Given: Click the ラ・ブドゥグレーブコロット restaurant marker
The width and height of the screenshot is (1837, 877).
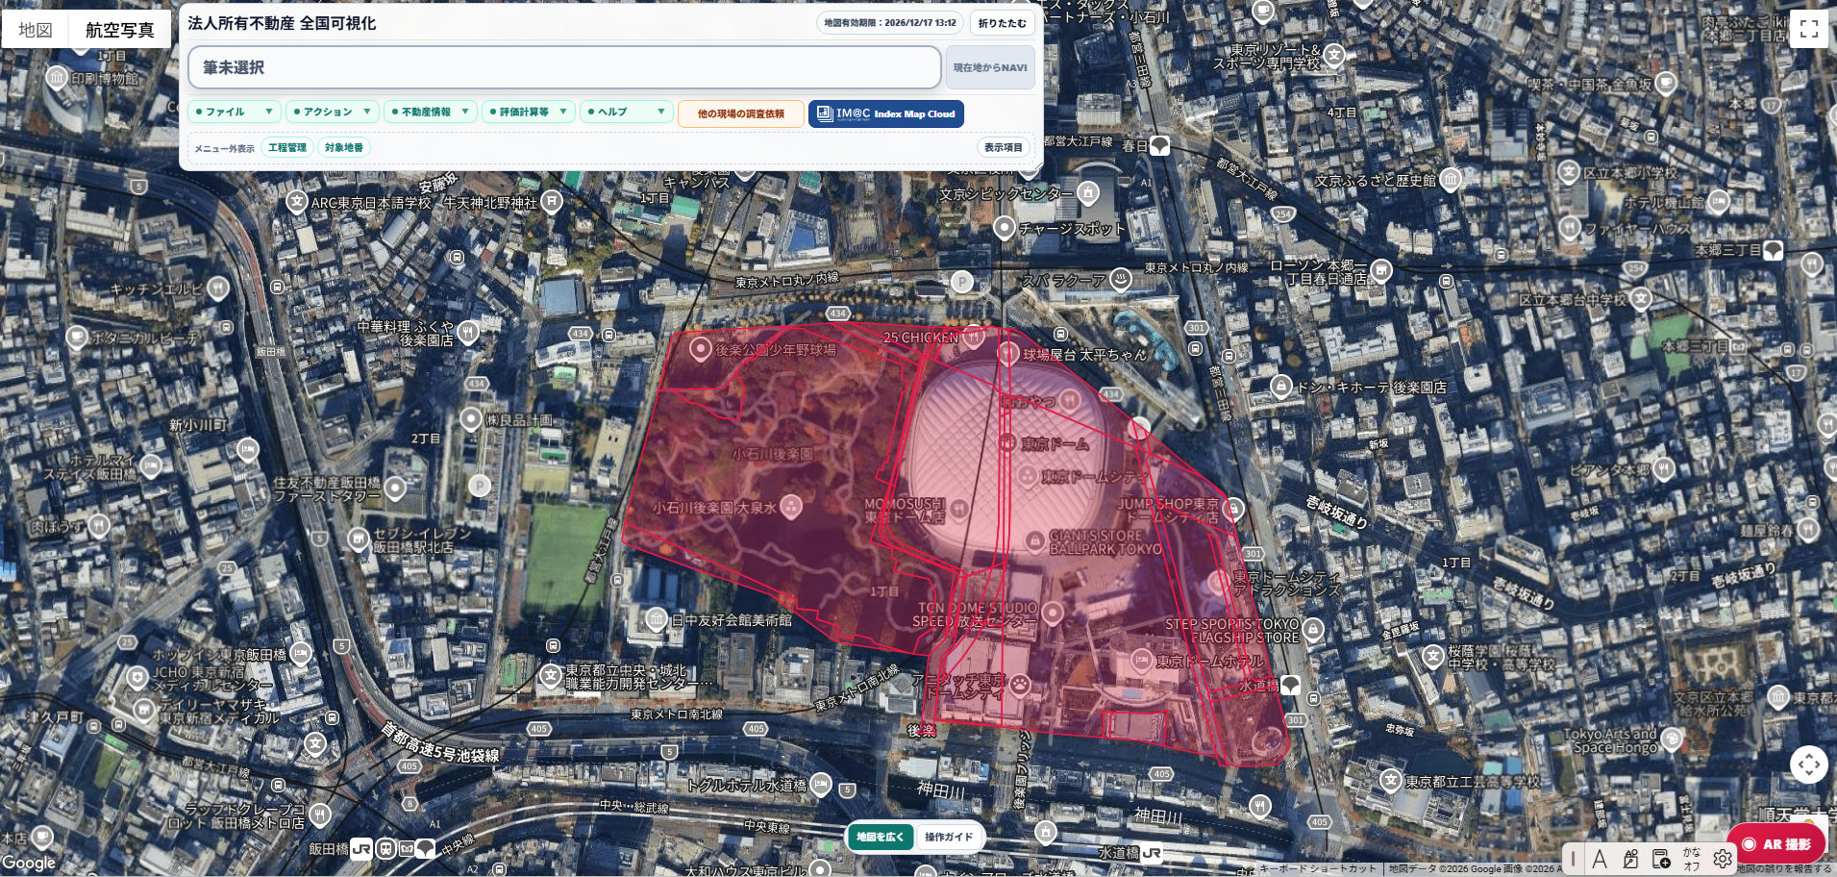Looking at the screenshot, I should [319, 814].
